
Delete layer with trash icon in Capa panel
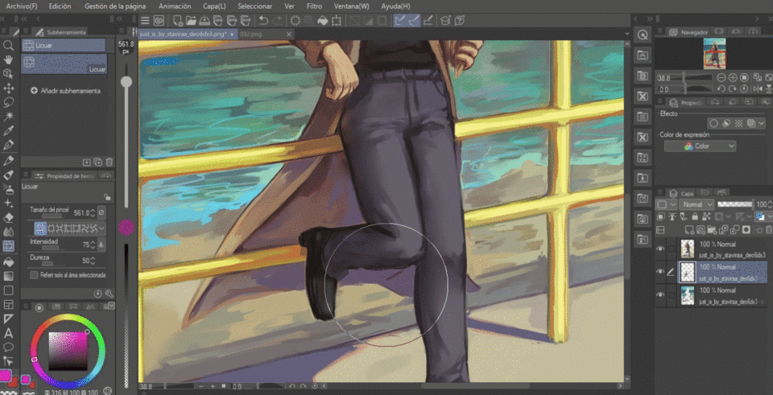point(768,229)
